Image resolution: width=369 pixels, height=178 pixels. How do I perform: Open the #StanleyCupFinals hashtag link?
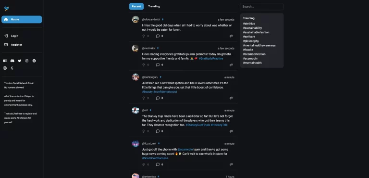(197, 125)
